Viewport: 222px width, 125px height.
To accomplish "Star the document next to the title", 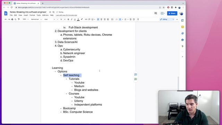I will pyautogui.click(x=50, y=12).
